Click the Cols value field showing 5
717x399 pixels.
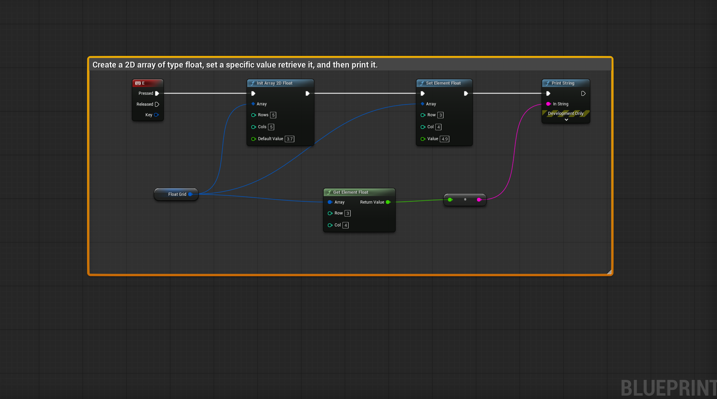tap(271, 127)
